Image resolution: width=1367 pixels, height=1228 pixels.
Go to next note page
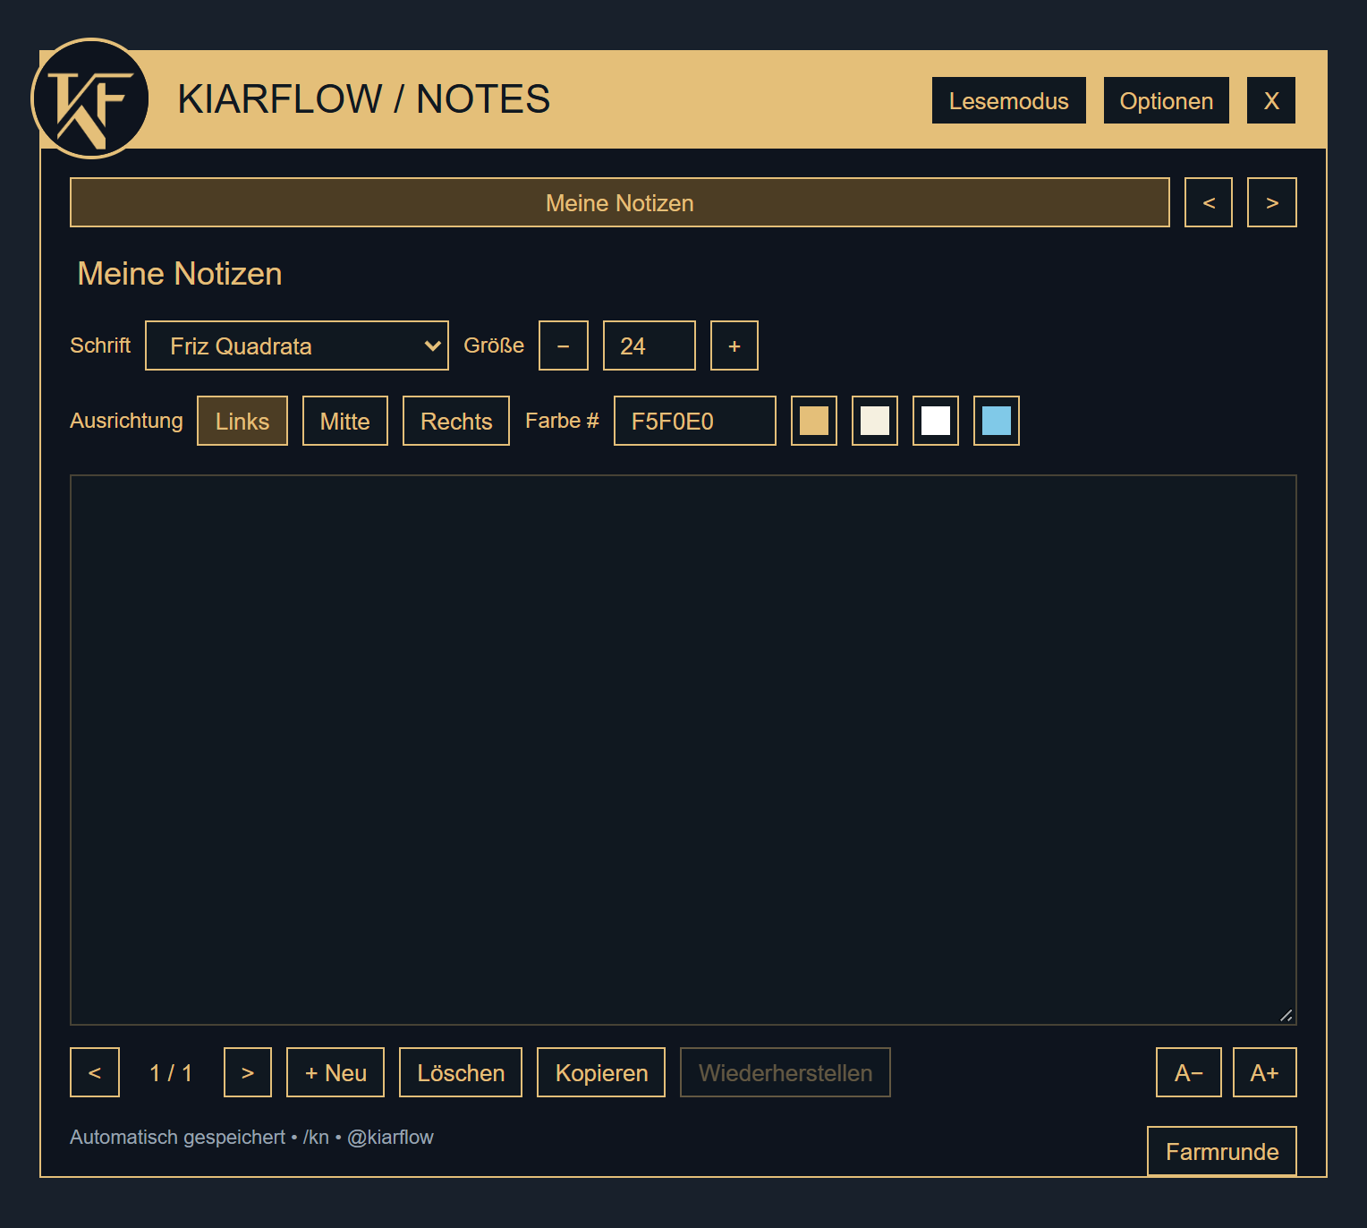(248, 1072)
